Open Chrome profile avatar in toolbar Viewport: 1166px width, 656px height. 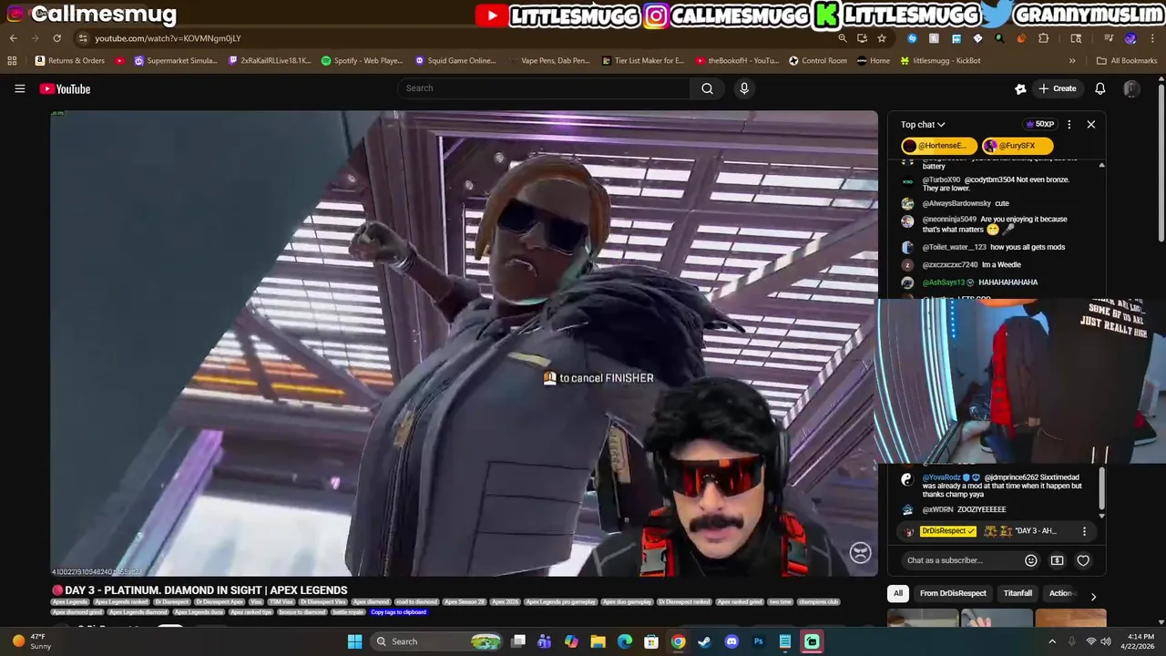[x=1130, y=38]
